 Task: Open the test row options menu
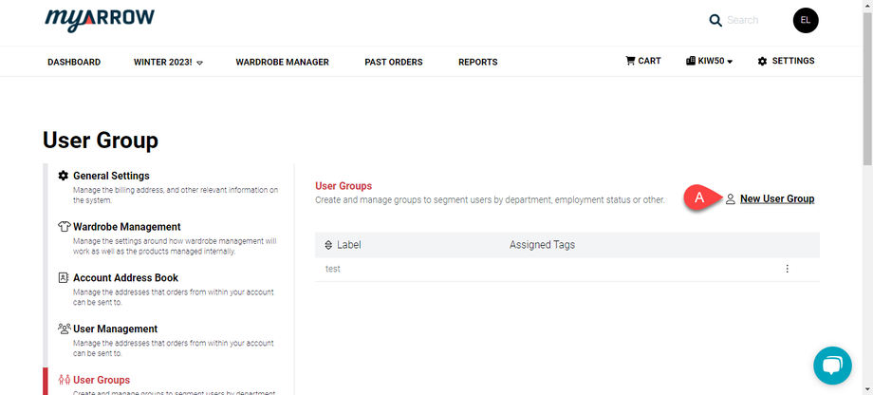click(x=787, y=269)
